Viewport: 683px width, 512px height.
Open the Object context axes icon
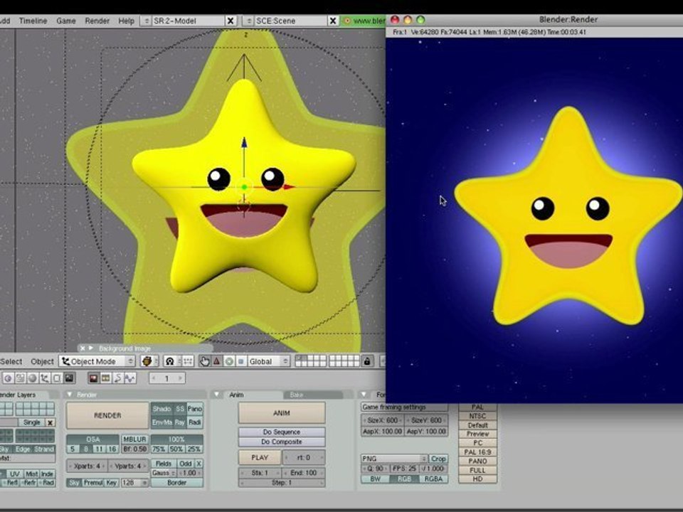[x=44, y=378]
